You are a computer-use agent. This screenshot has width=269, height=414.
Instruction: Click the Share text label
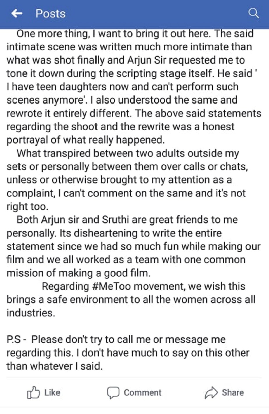(233, 392)
